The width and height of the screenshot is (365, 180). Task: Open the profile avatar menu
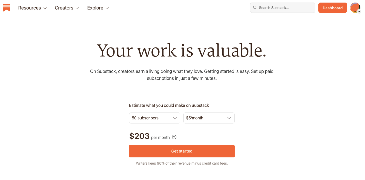tap(355, 8)
